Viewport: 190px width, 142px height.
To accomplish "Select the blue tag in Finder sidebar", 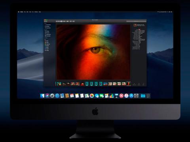I will point(47,47).
